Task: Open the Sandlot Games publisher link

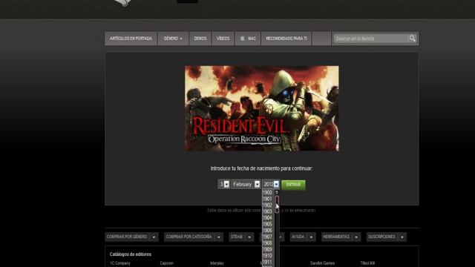Action: tap(322, 263)
